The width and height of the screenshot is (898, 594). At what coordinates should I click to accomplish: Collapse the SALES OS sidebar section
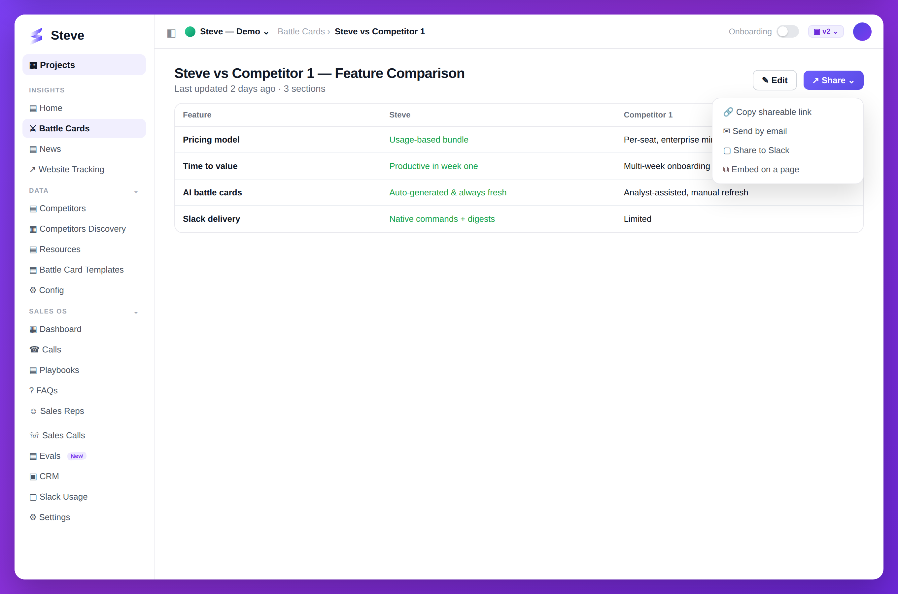tap(136, 312)
